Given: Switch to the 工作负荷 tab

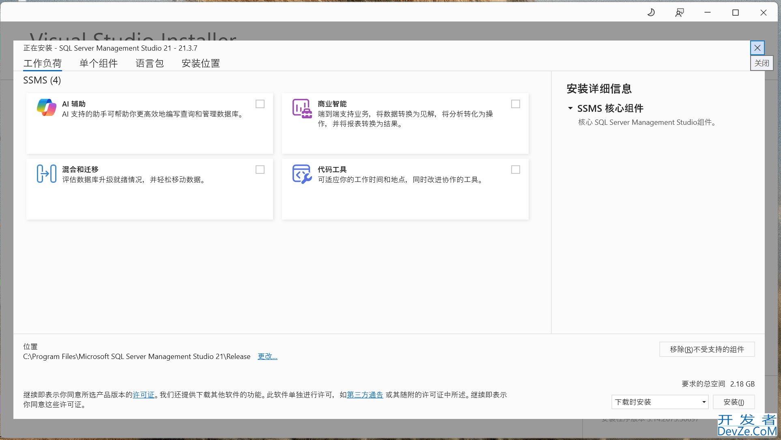Looking at the screenshot, I should (x=43, y=63).
